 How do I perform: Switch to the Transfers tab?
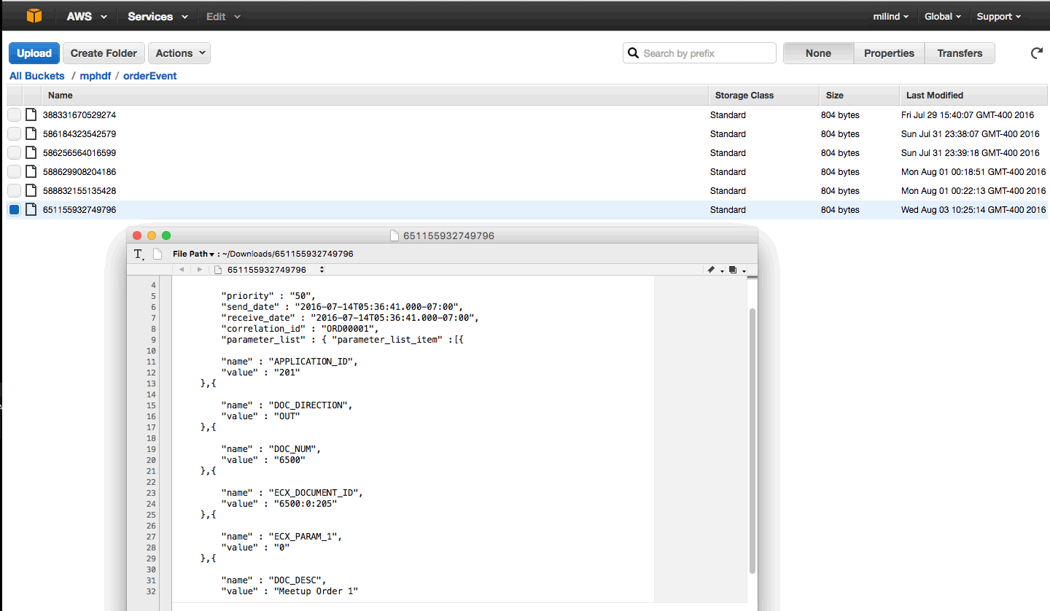pos(960,53)
